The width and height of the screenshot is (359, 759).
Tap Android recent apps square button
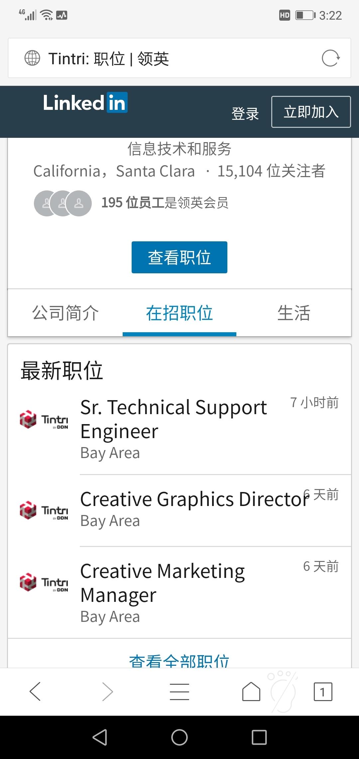[x=259, y=737]
